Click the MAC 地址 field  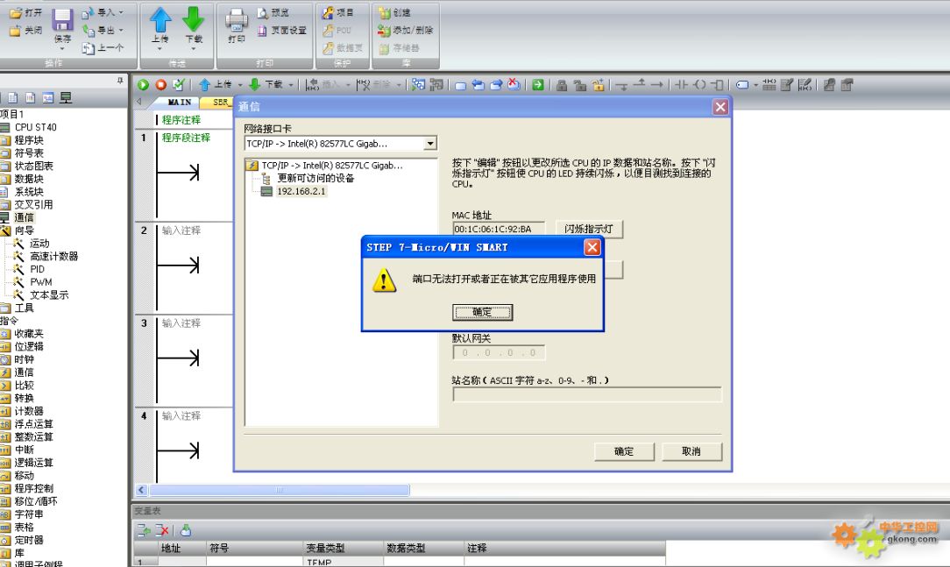coord(499,229)
